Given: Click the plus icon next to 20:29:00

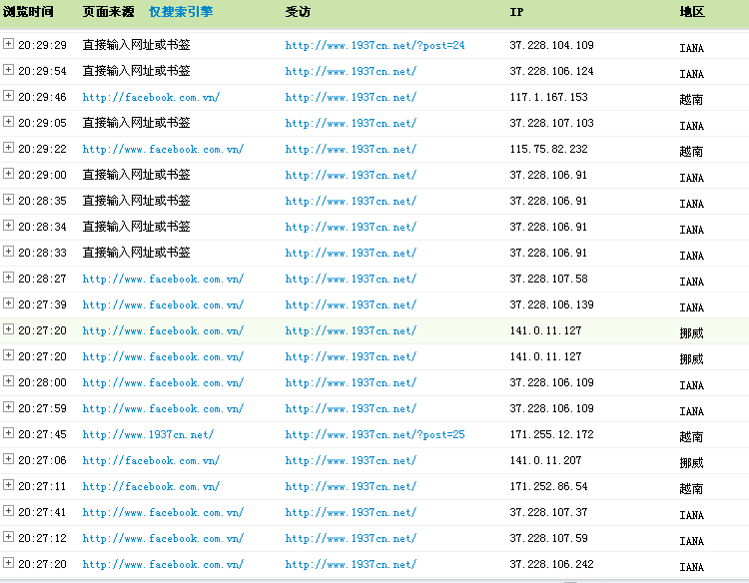Looking at the screenshot, I should point(9,174).
